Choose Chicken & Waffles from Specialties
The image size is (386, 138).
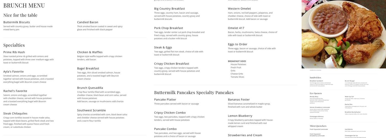pyautogui.click(x=90, y=52)
